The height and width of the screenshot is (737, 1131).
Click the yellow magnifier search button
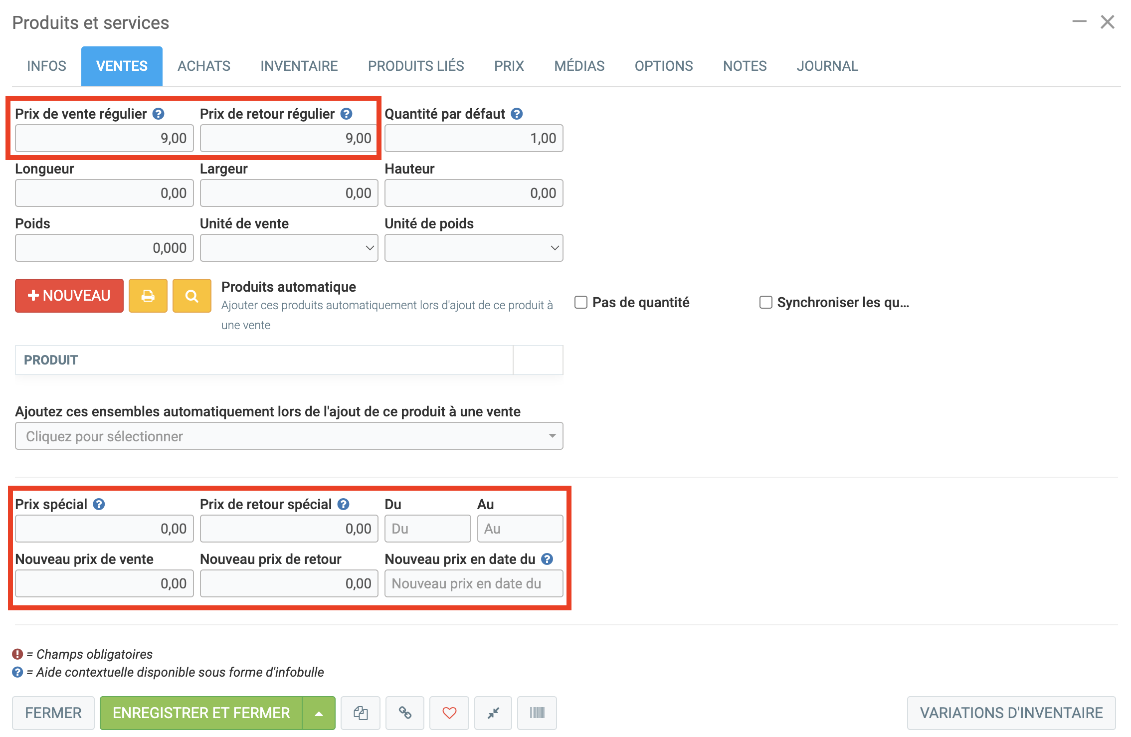(x=191, y=296)
